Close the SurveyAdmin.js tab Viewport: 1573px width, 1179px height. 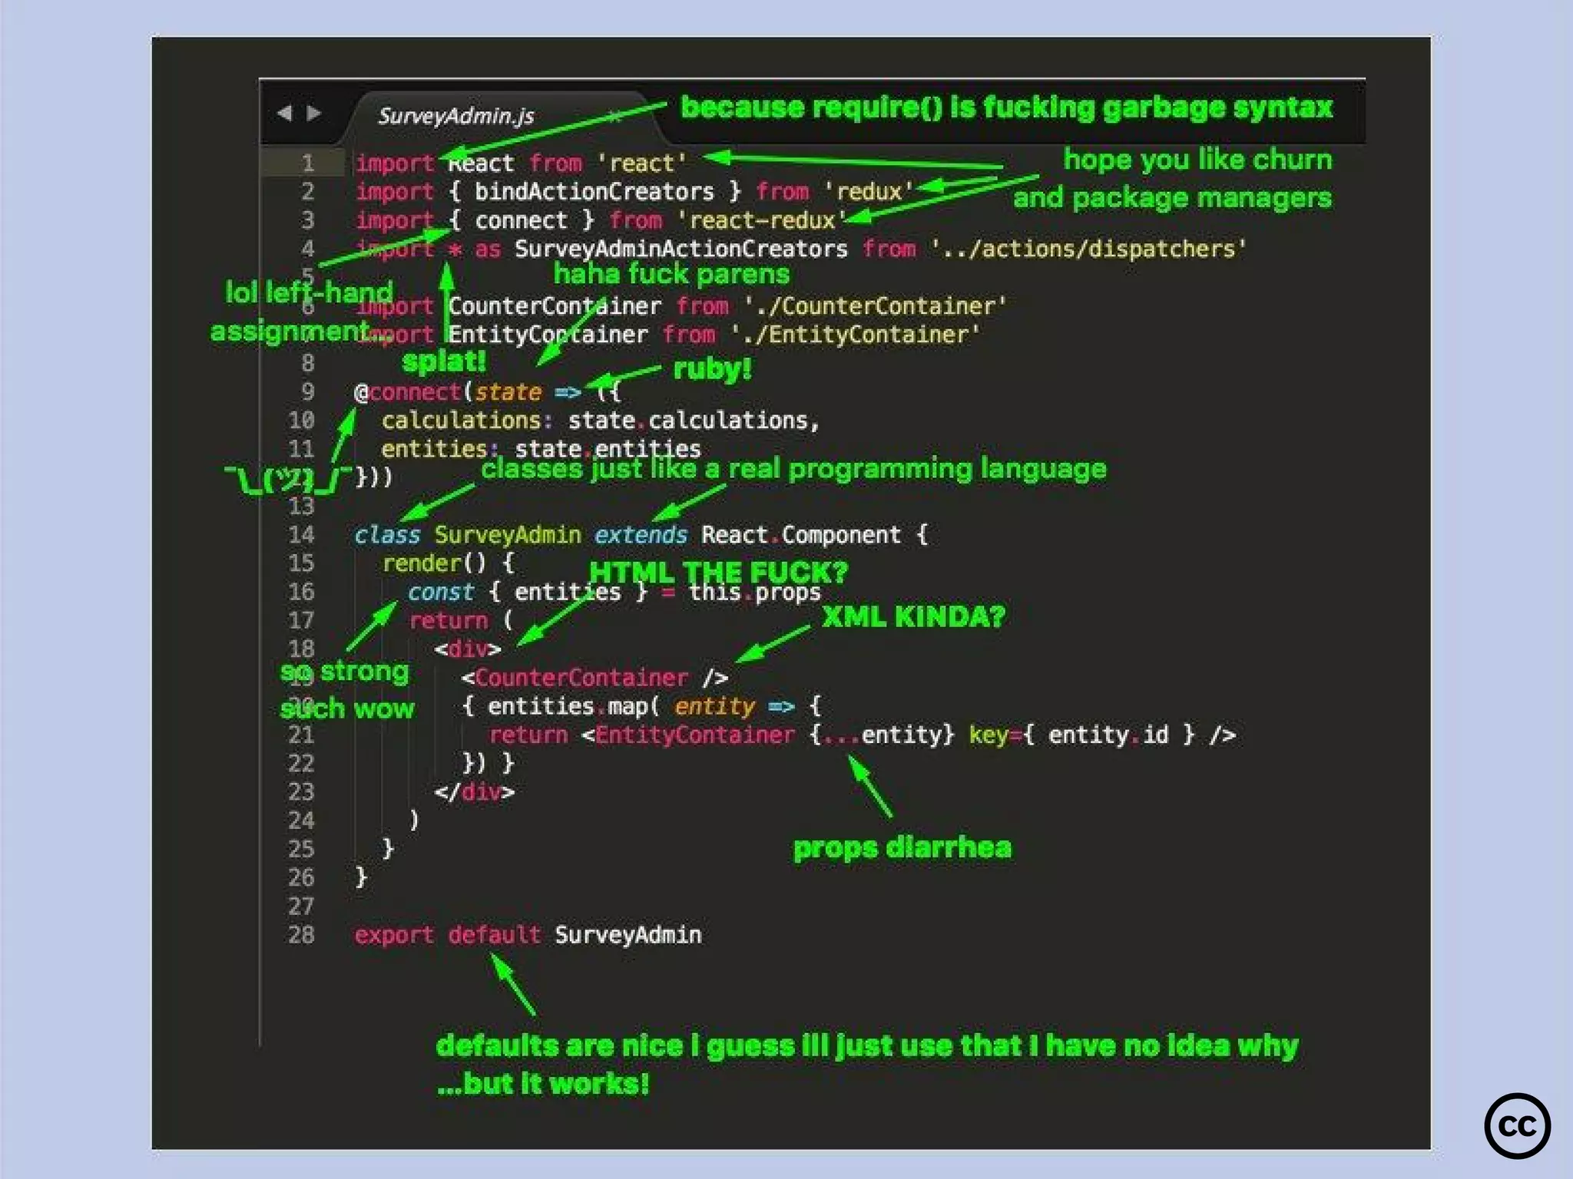pyautogui.click(x=614, y=117)
